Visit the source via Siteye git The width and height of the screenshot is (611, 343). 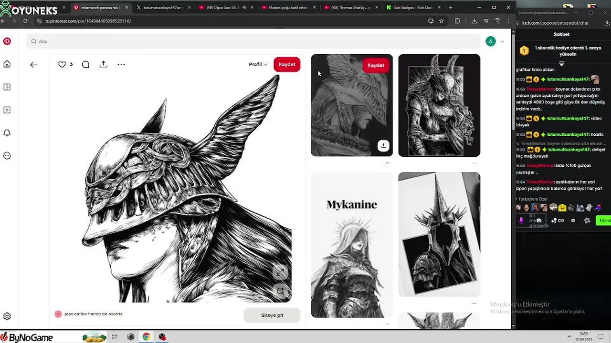tap(272, 315)
